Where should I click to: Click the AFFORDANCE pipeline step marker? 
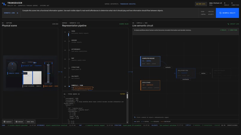pyautogui.click(x=69, y=50)
